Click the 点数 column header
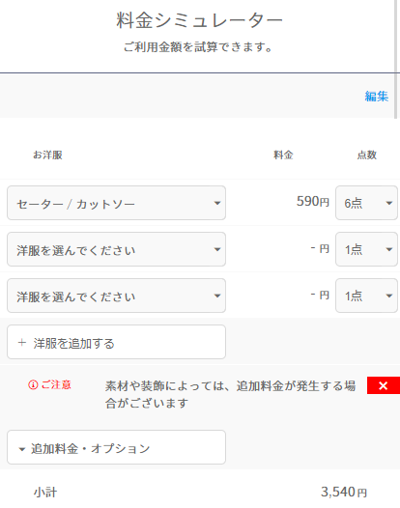The image size is (400, 508). point(366,155)
